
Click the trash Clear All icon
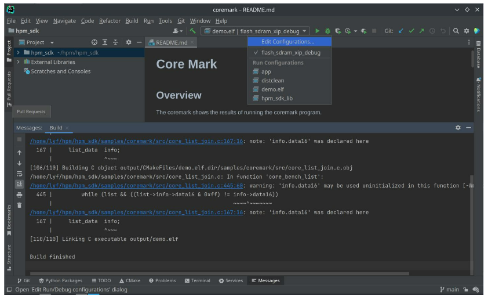point(19,205)
